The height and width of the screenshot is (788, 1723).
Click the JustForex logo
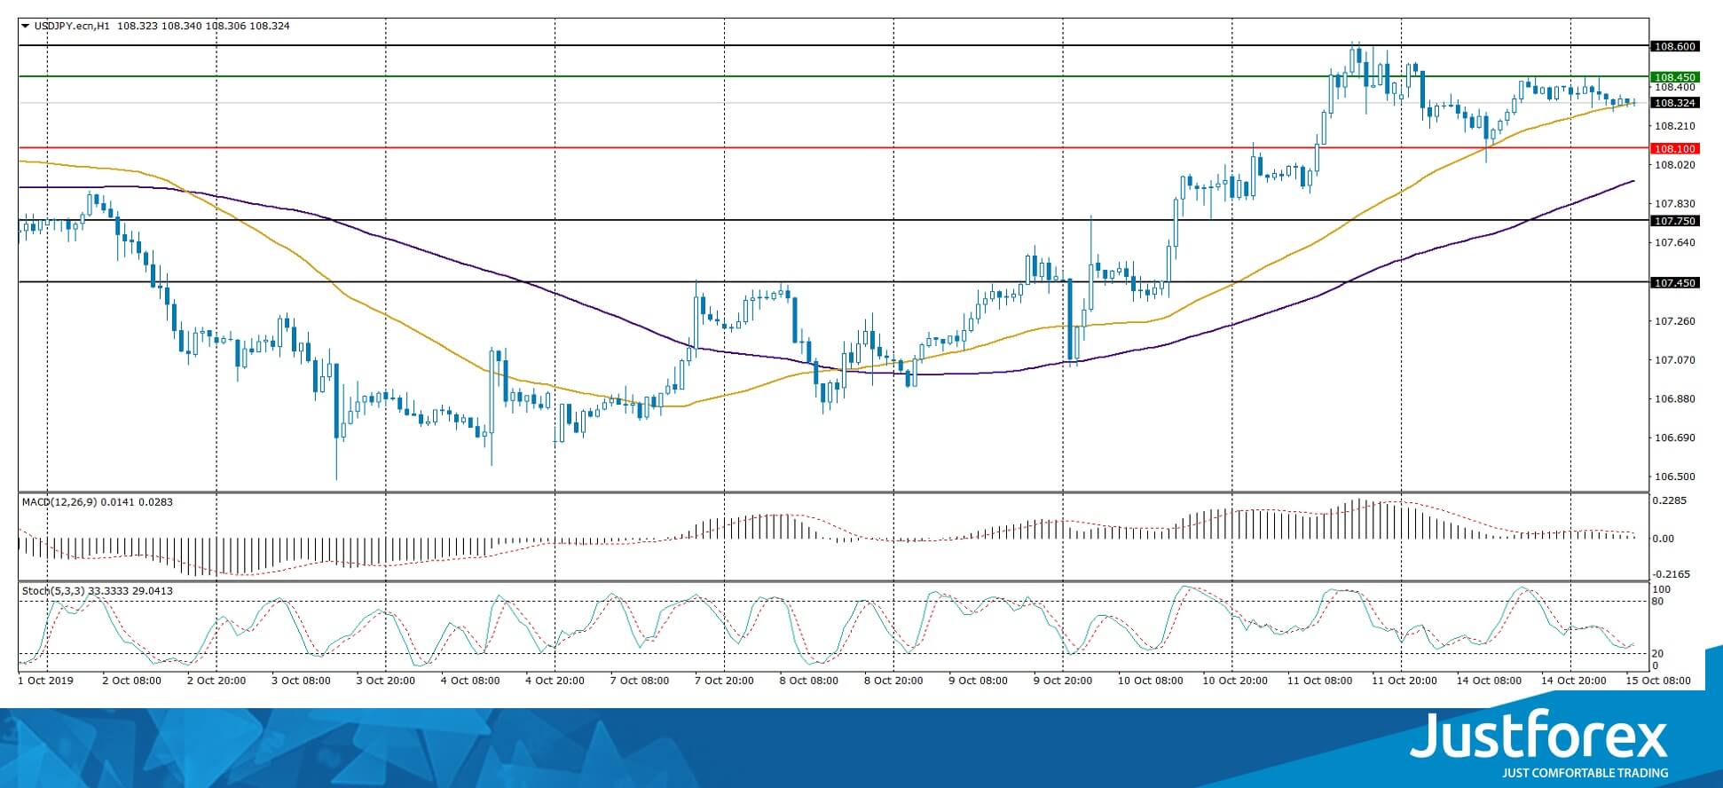[x=1538, y=737]
